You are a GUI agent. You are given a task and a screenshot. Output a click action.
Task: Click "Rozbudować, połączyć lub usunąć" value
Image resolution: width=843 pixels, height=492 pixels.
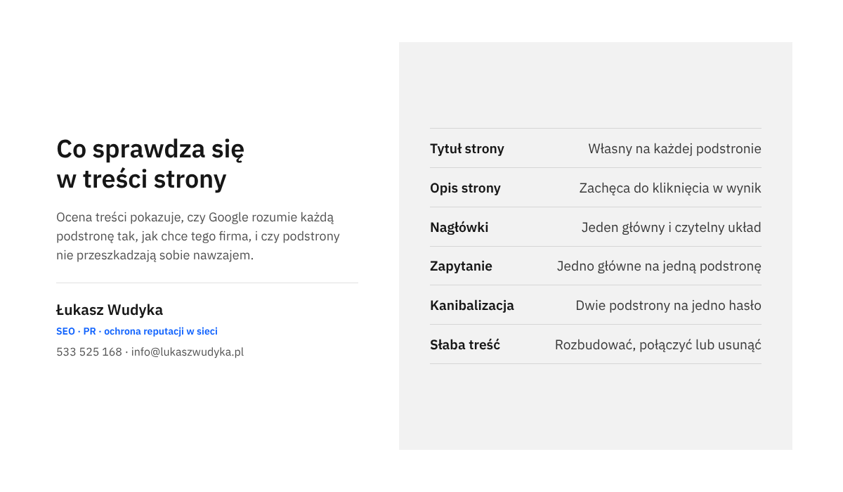tap(658, 345)
